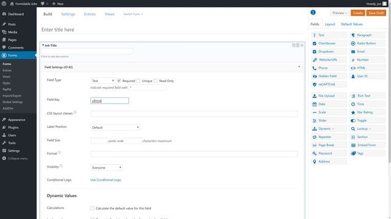
Task: Open the Switch Form dropdown
Action: [133, 14]
